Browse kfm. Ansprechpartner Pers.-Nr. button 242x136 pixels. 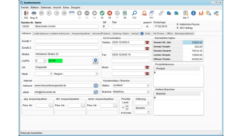[83, 106]
